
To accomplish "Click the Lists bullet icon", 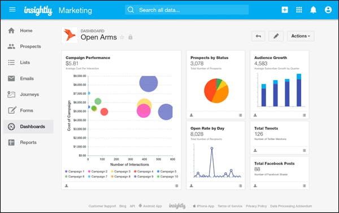I will pos(11,62).
